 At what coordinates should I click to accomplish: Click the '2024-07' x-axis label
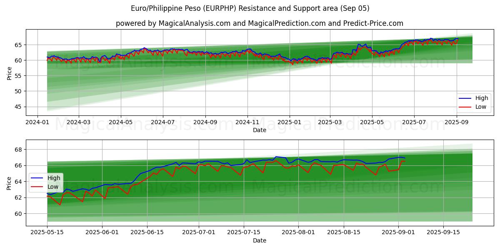pos(162,122)
